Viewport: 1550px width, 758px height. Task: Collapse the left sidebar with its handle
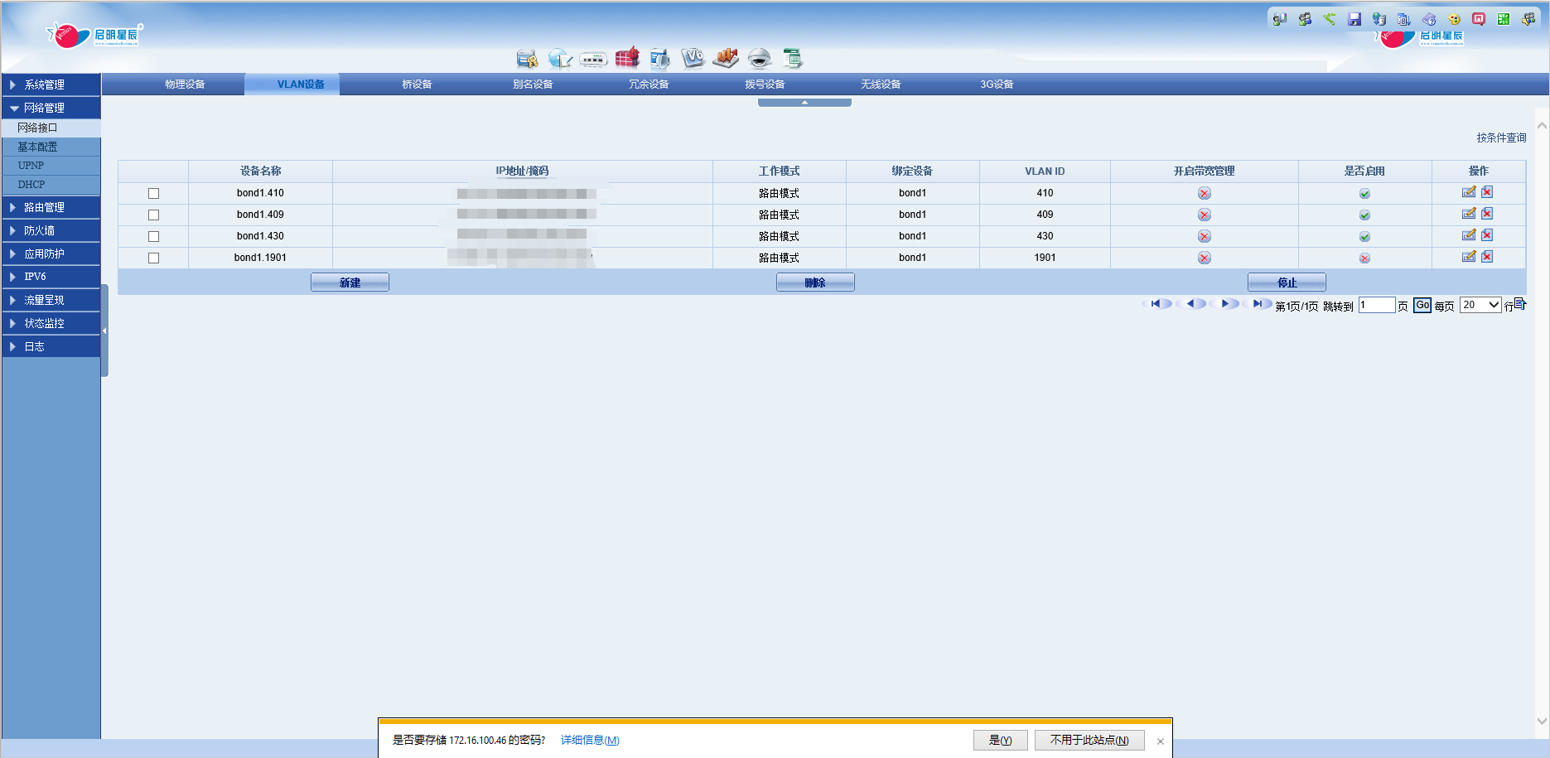click(104, 331)
